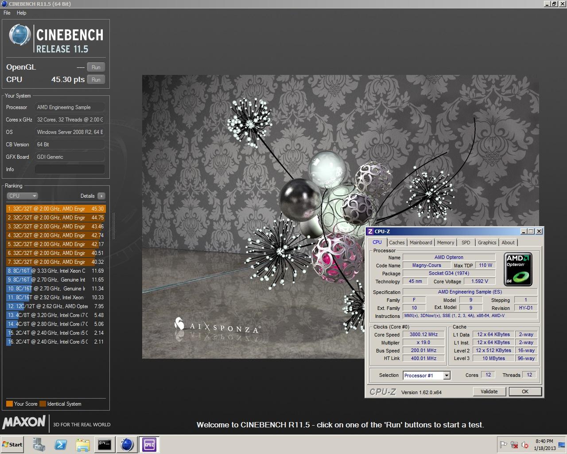Click the Info input field
Screen dimensions: 567x454
tap(70, 169)
